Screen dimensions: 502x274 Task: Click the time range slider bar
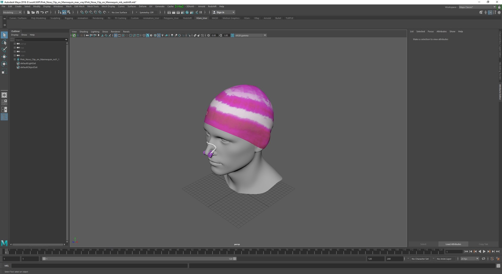pyautogui.click(x=139, y=259)
